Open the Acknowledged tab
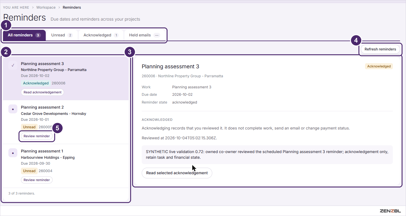The image size is (406, 216). click(101, 35)
